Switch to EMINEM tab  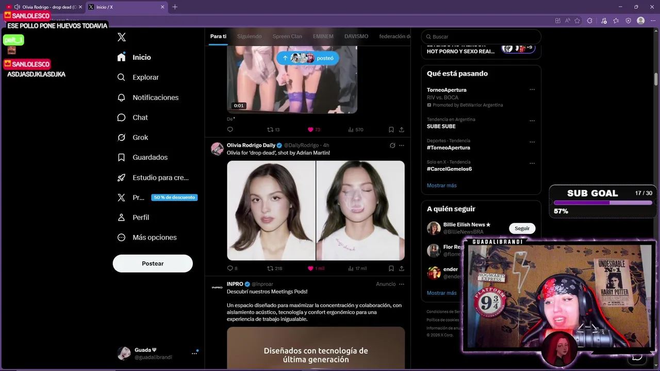click(323, 37)
